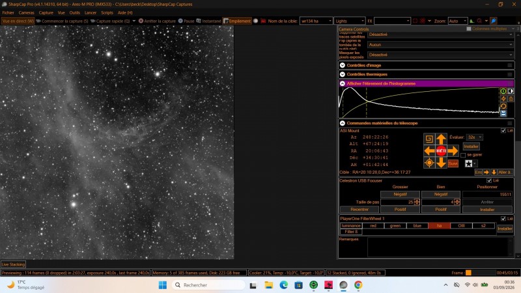Toggle the Suivi tracking button

click(453, 163)
